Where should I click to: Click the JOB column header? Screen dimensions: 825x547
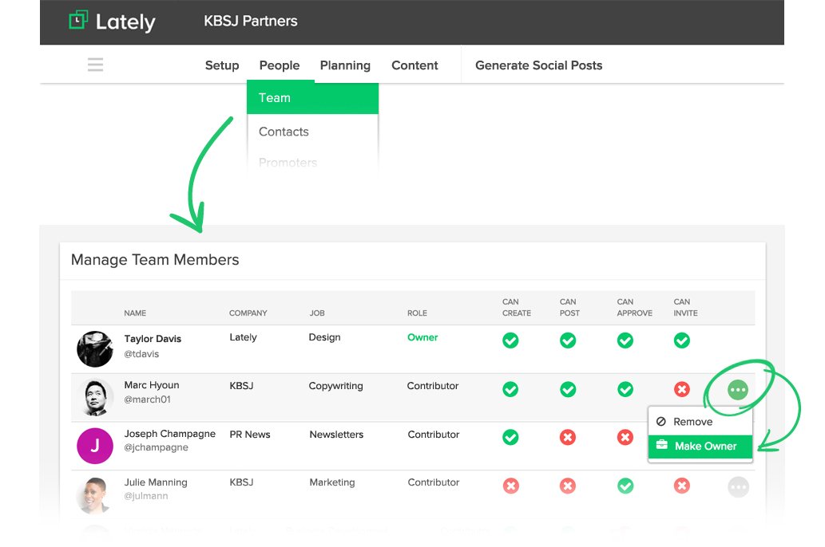pyautogui.click(x=317, y=313)
